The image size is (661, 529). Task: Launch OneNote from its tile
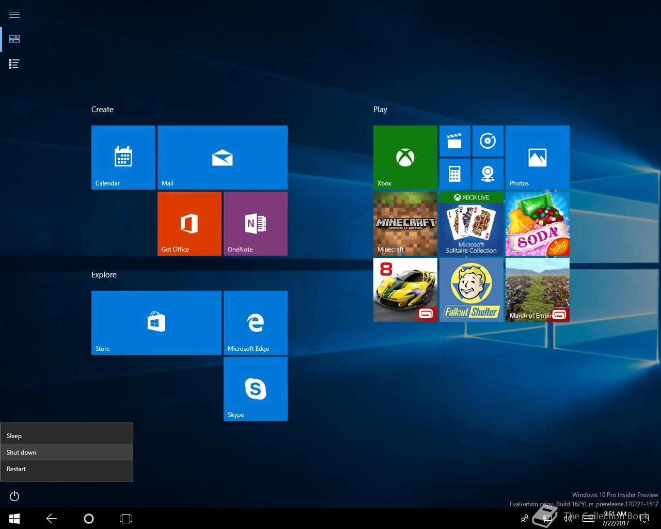(x=256, y=224)
